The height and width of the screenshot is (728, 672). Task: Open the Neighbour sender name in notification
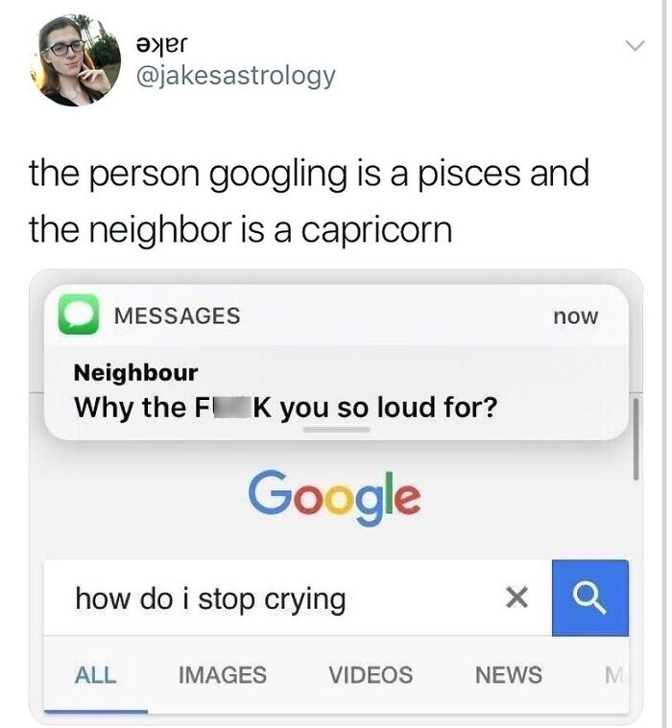(135, 373)
